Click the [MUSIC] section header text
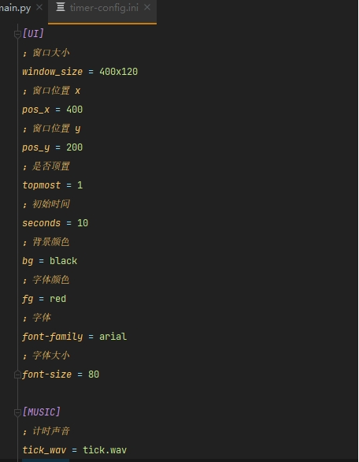This screenshot has width=359, height=462. click(x=42, y=412)
